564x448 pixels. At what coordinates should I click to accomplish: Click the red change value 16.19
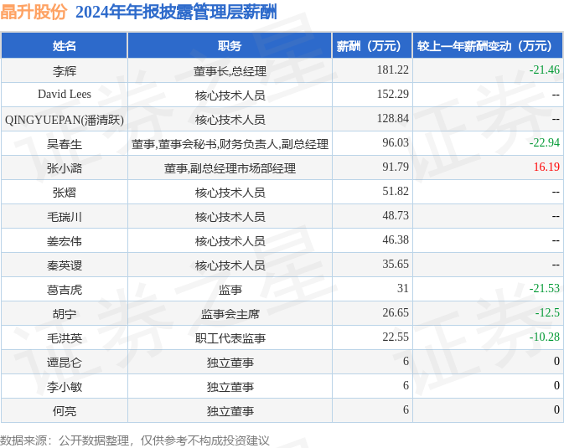click(x=546, y=167)
